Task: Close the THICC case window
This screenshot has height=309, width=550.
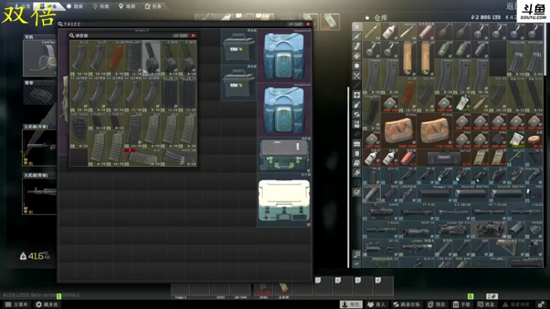Action: [x=308, y=24]
